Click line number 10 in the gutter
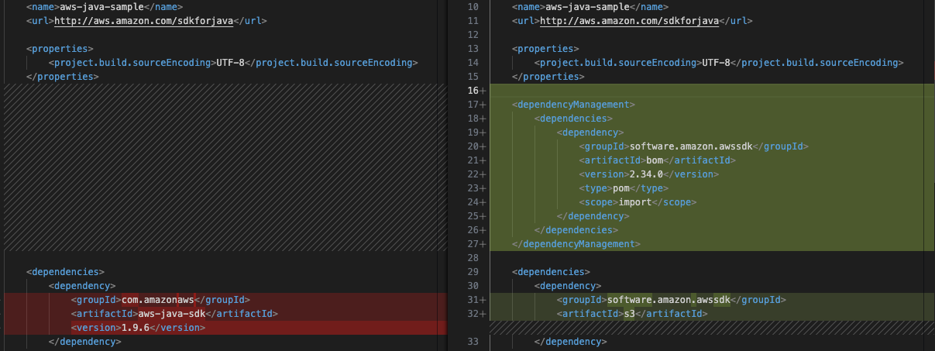Image resolution: width=935 pixels, height=351 pixels. pyautogui.click(x=473, y=7)
